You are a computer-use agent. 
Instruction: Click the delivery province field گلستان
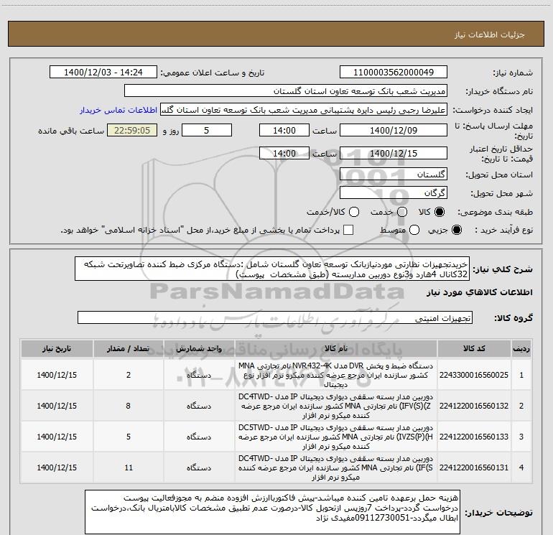point(394,175)
